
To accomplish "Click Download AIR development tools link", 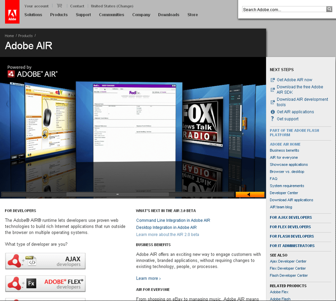I will (302, 102).
